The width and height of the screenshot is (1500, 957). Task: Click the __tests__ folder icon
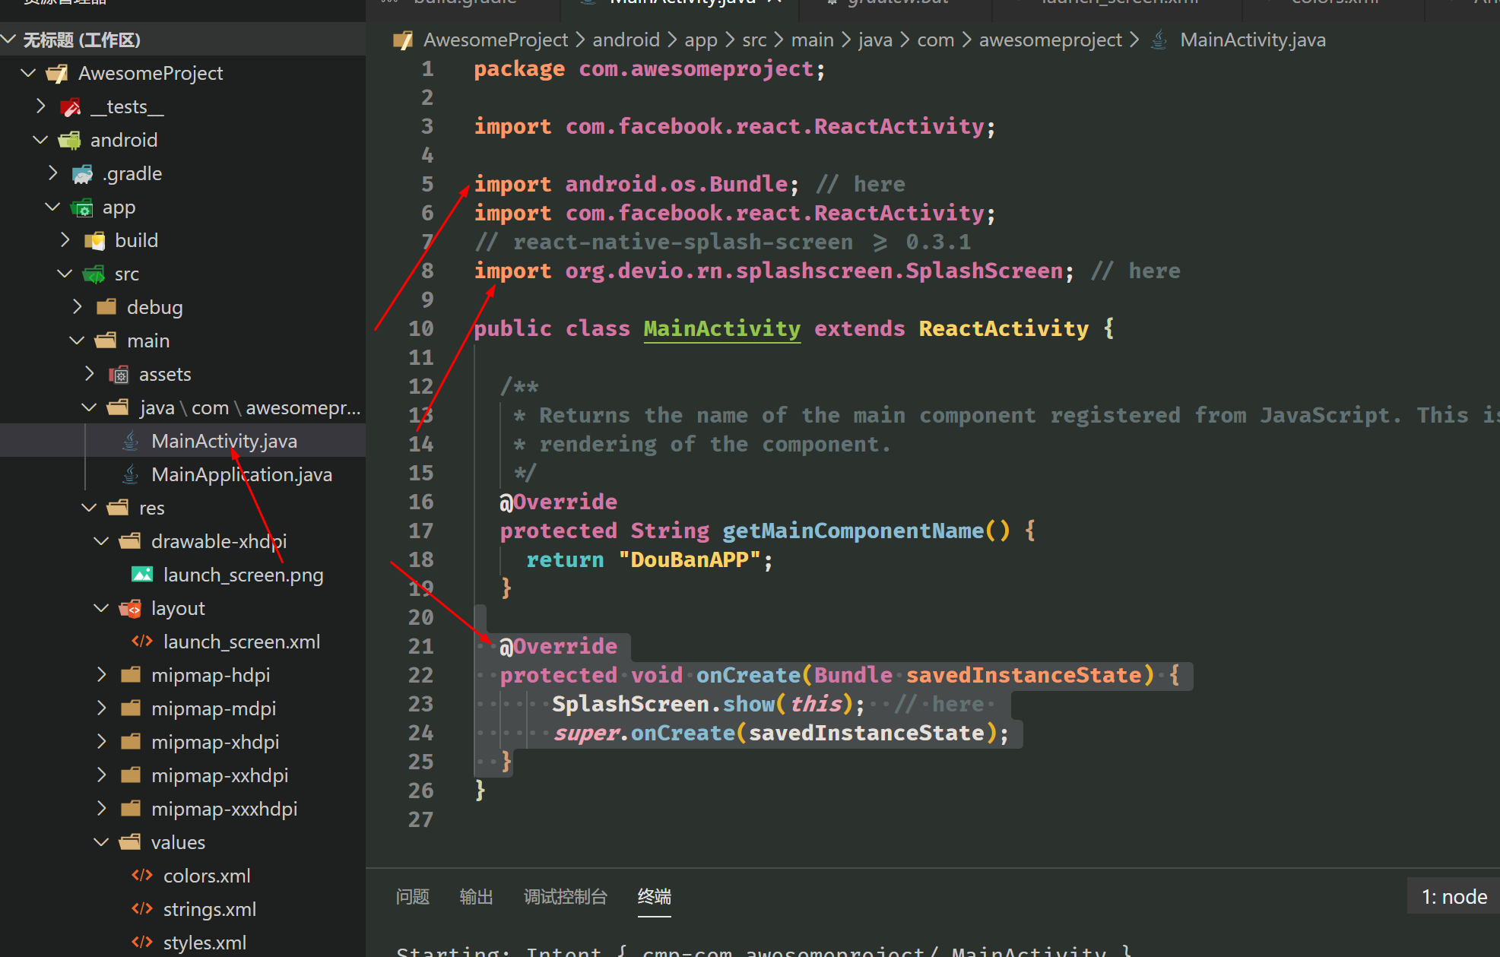[71, 107]
